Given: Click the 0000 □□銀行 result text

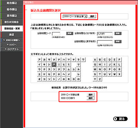Looking at the screenshot, I should 68,98.
